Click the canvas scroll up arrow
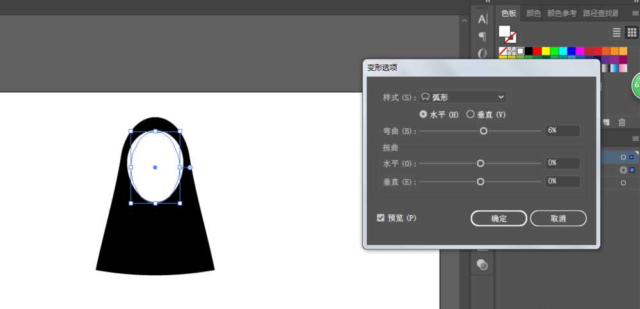Screen dimensions: 640x309 point(464,20)
